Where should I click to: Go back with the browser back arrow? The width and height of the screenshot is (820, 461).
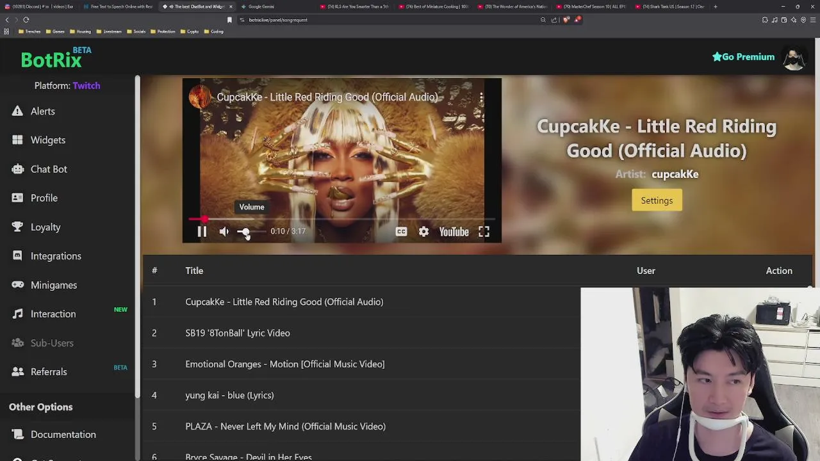(x=7, y=20)
